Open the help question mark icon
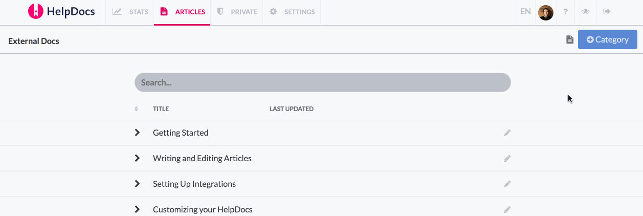This screenshot has width=643, height=216. pyautogui.click(x=566, y=12)
